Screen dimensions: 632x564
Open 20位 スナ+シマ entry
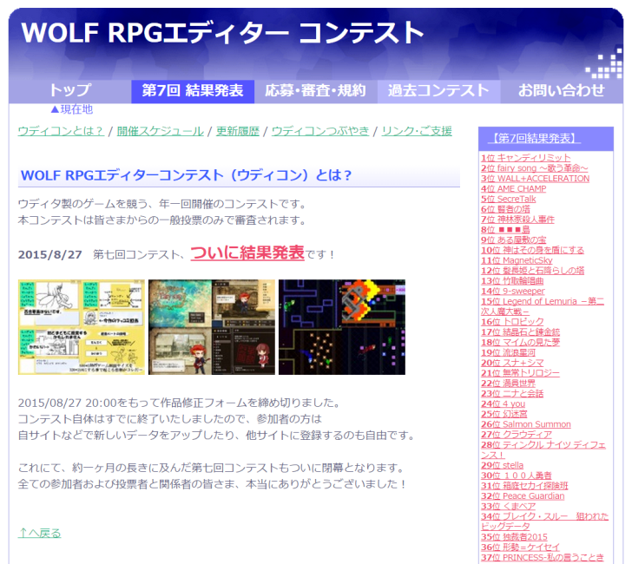coord(512,363)
